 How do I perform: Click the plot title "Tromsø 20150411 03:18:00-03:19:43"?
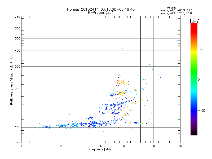[x=100, y=9]
